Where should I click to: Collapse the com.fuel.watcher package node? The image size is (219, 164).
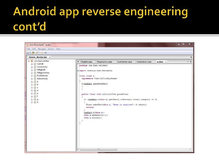pyautogui.click(x=29, y=61)
